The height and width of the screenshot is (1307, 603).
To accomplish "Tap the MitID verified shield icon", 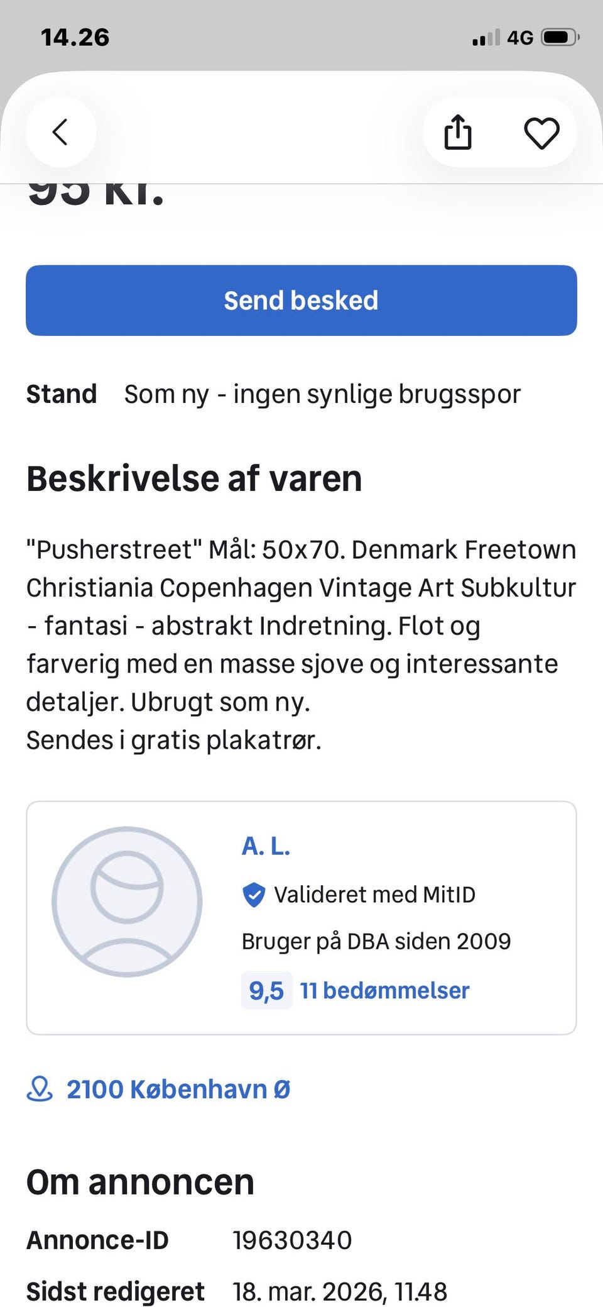I will [x=254, y=895].
